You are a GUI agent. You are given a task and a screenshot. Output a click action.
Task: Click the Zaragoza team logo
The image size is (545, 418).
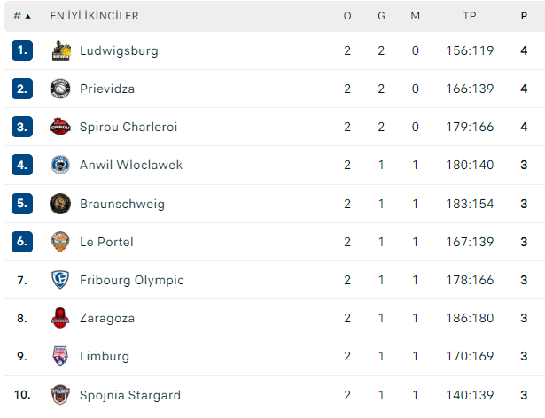click(x=60, y=318)
